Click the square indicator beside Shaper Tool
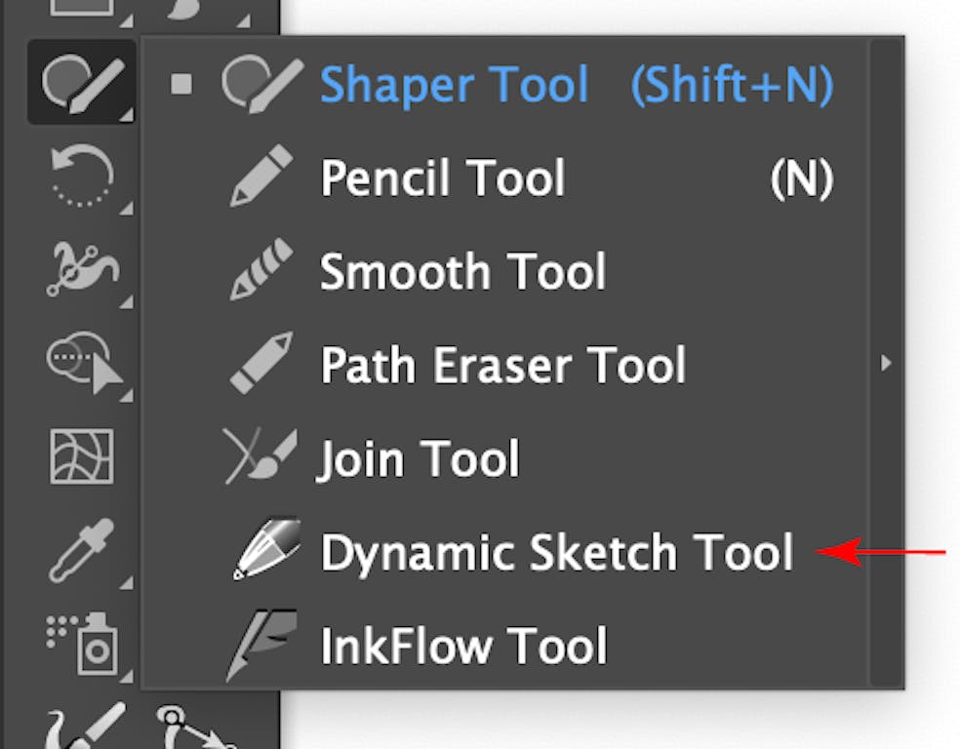Viewport: 960px width, 749px height. coord(180,83)
